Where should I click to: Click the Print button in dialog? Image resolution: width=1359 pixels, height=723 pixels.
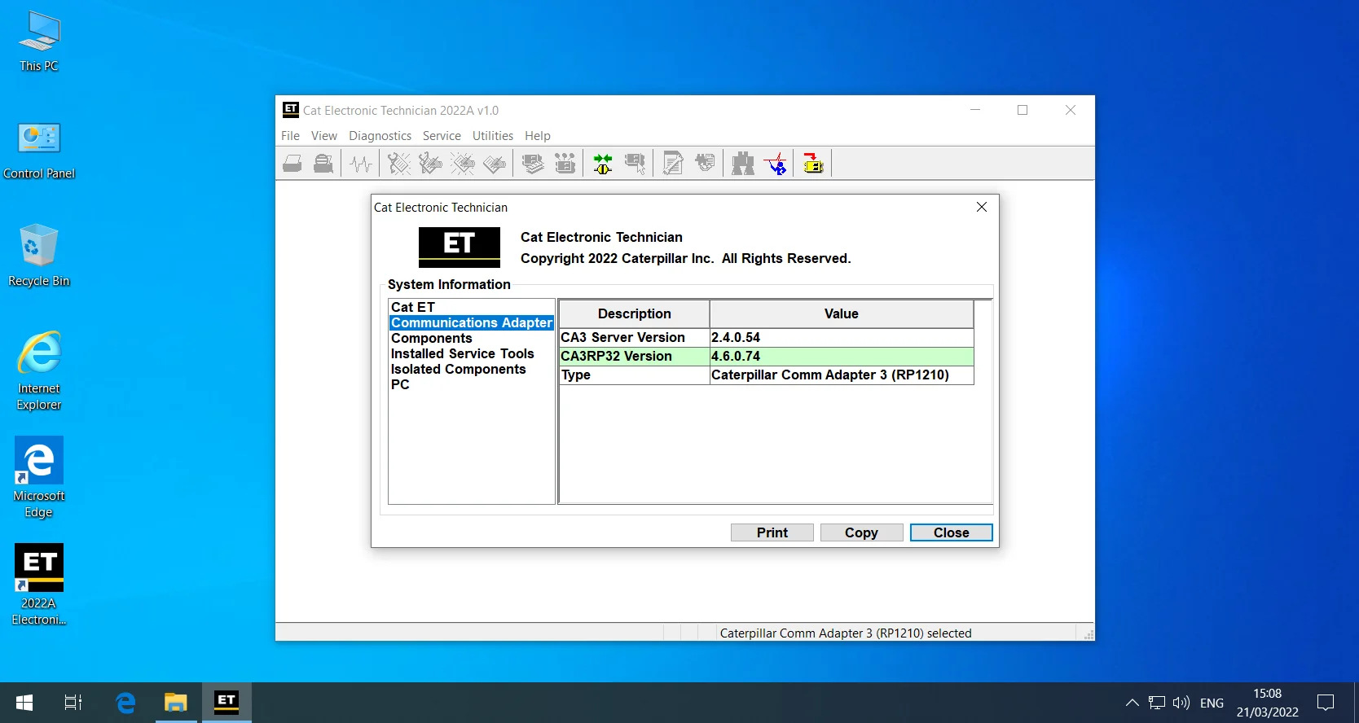click(772, 532)
